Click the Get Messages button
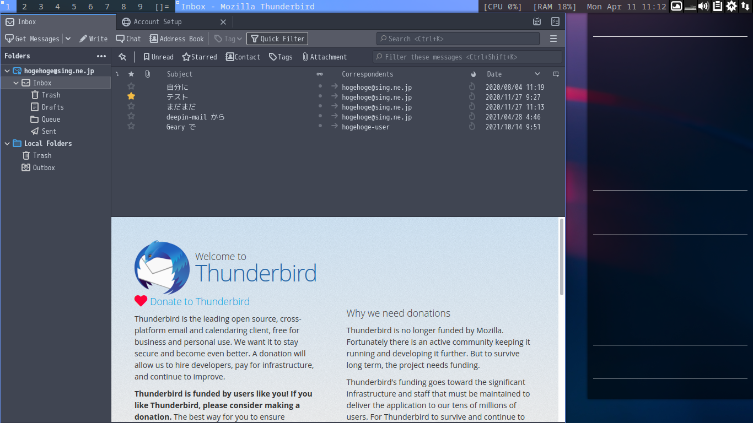 click(x=32, y=39)
